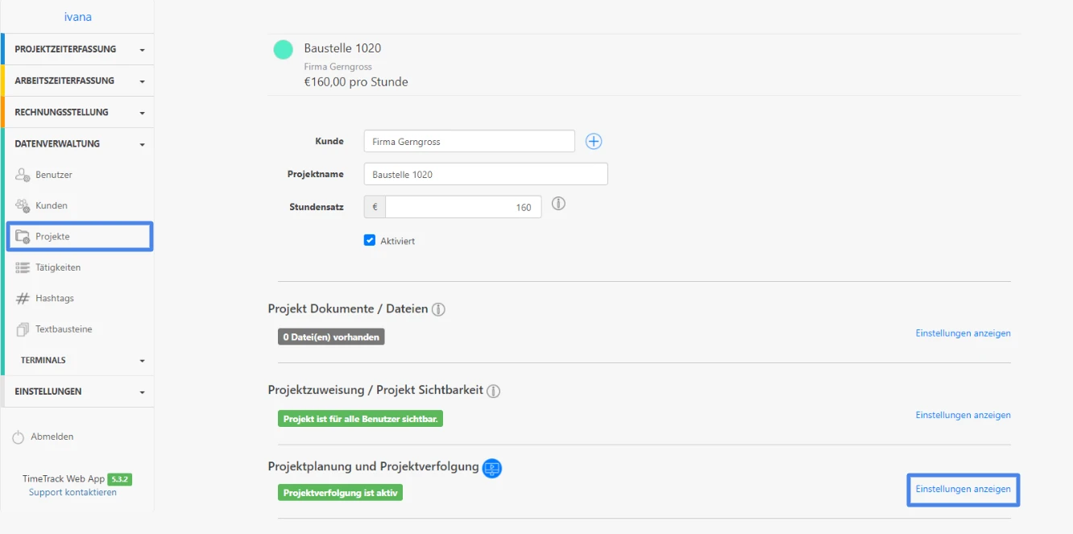Open Projekte via its sidebar icon
The image size is (1073, 534).
23,236
